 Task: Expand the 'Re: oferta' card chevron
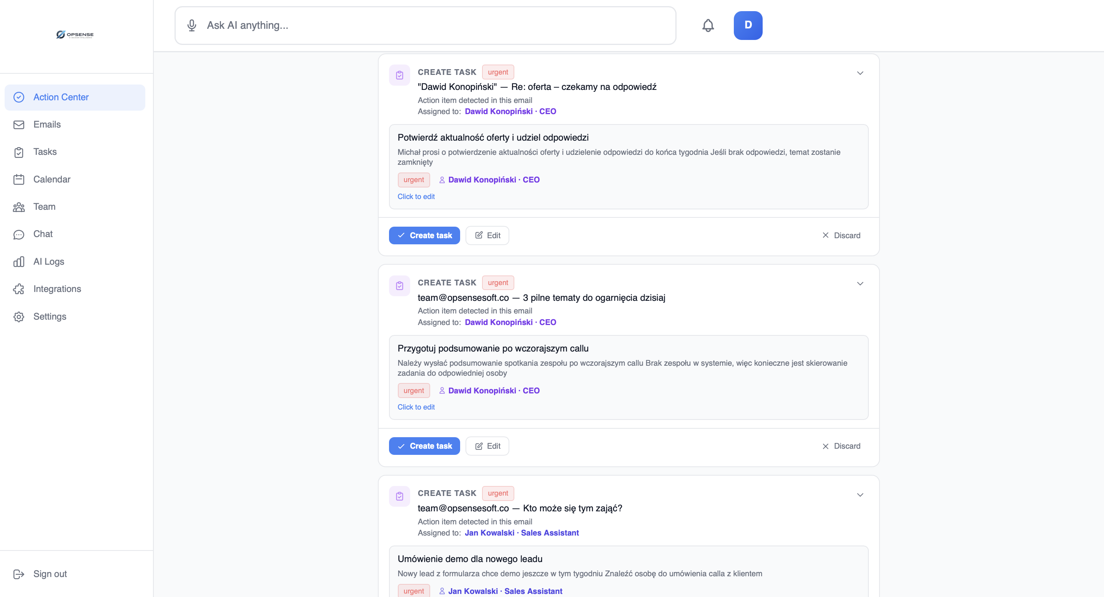click(x=860, y=73)
